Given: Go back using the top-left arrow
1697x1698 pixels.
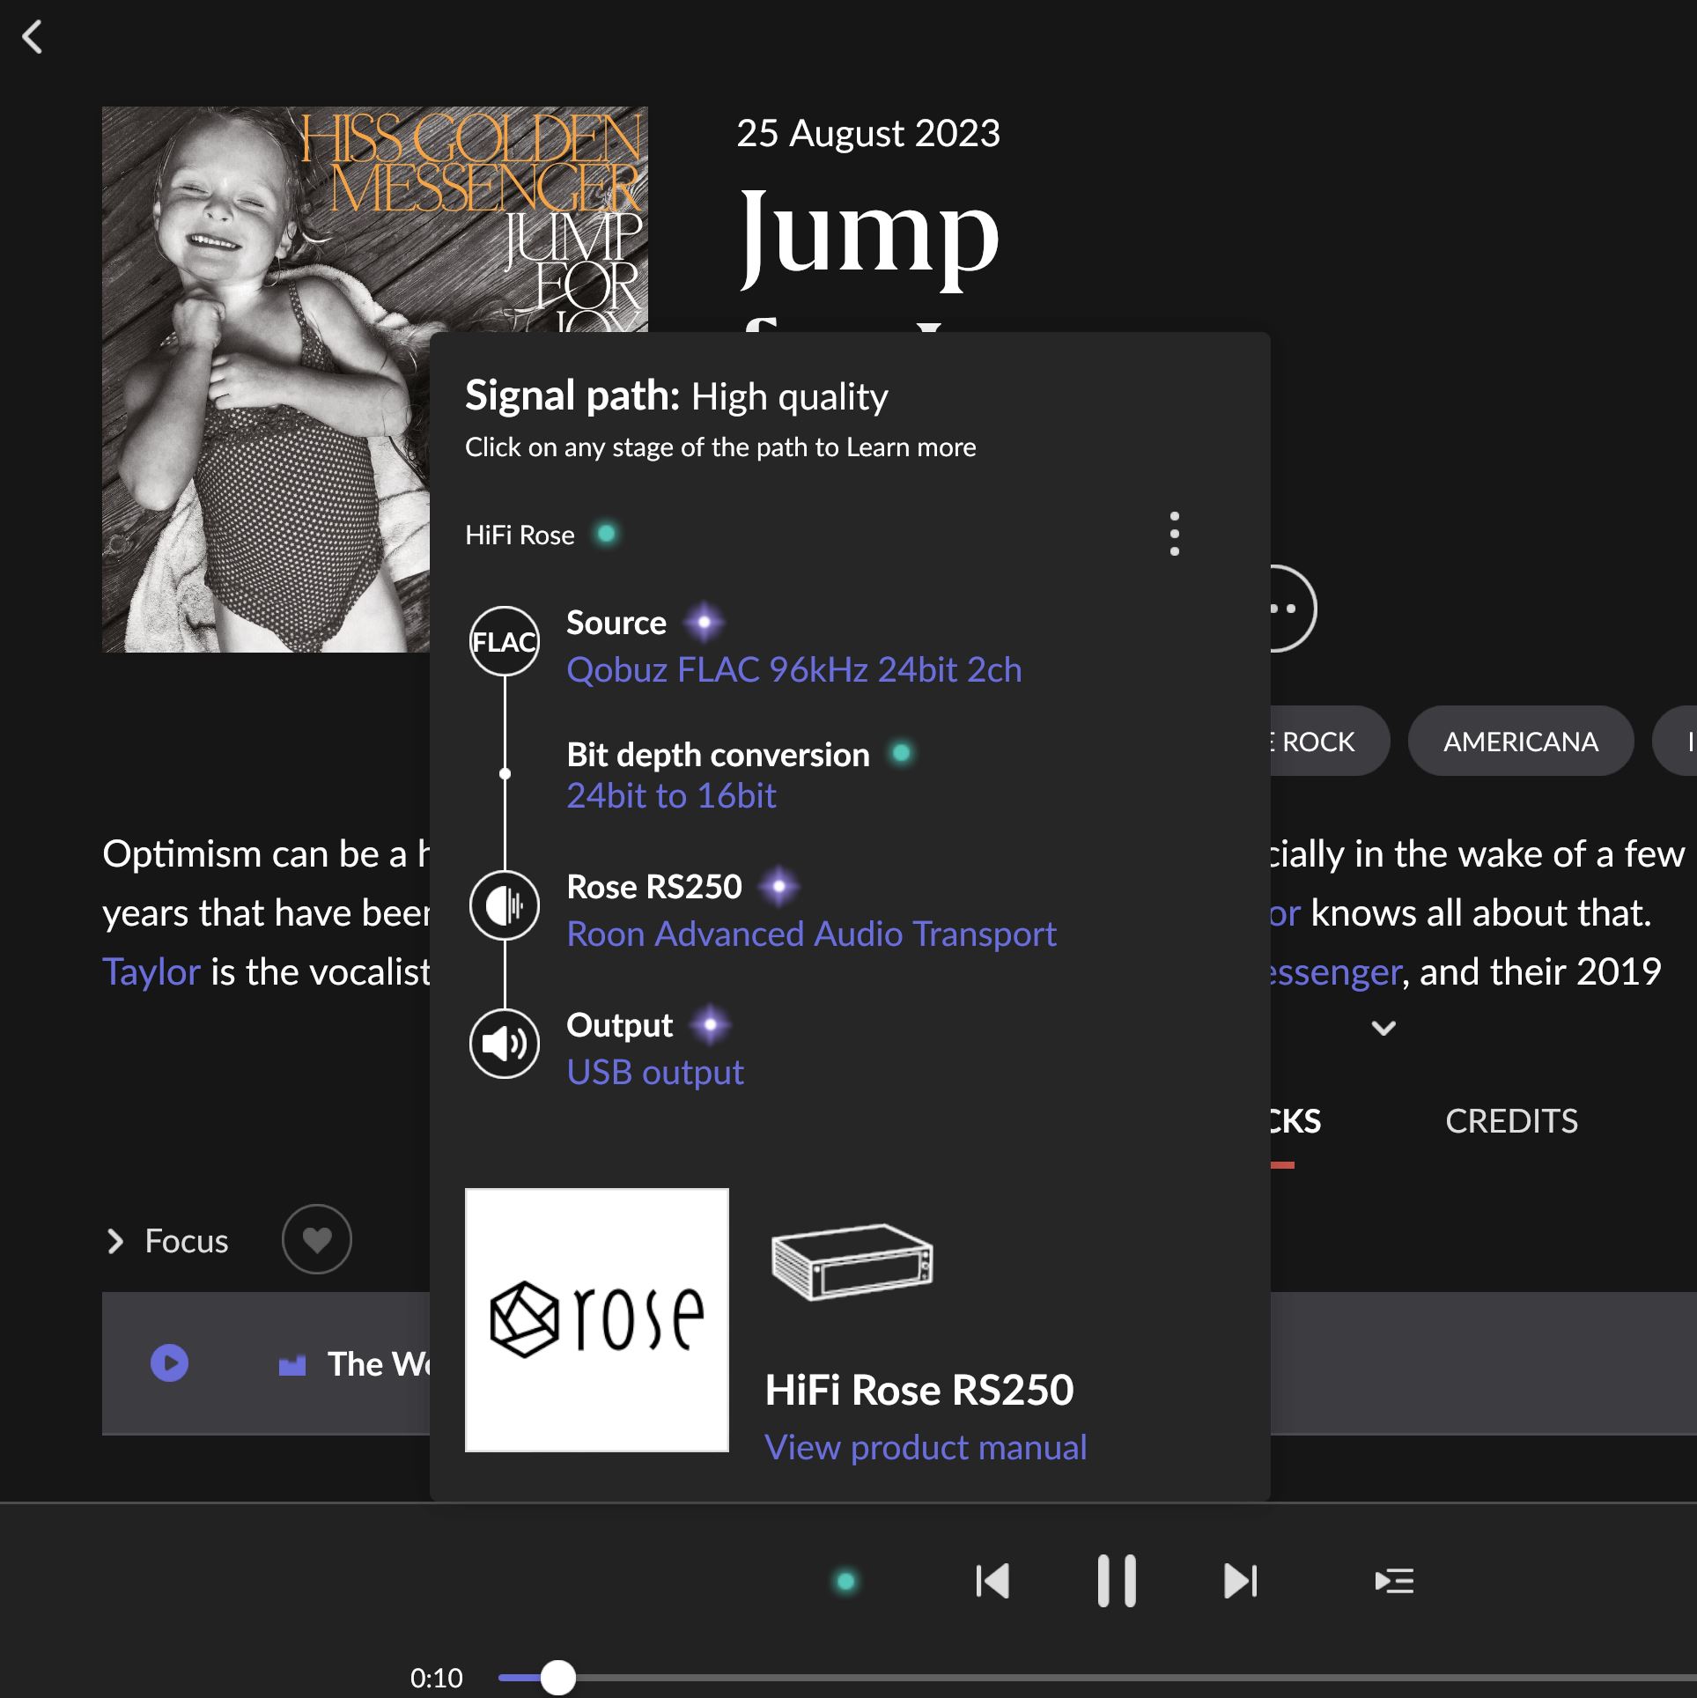Looking at the screenshot, I should (33, 37).
